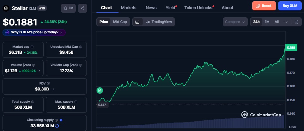The height and width of the screenshot is (131, 304).
Task: Click the $0.1881 price value
Action: point(20,22)
